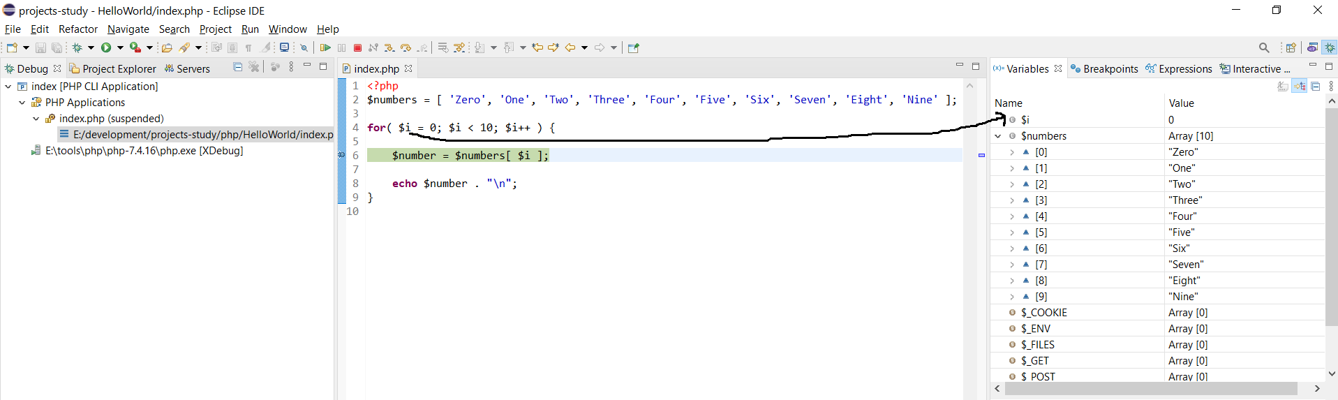1338x400 pixels.
Task: Collapse the PHP Applications tree node
Action: 22,103
